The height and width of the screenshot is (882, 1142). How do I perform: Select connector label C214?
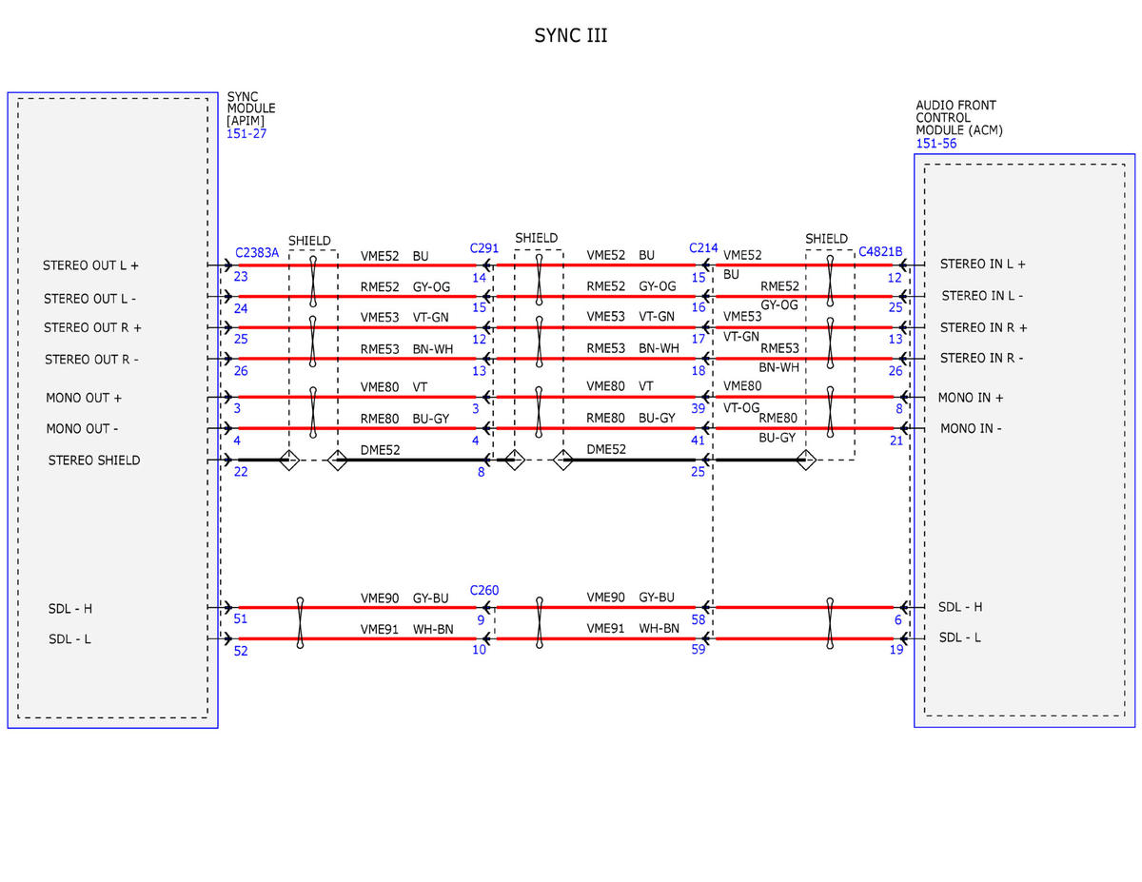tap(703, 248)
